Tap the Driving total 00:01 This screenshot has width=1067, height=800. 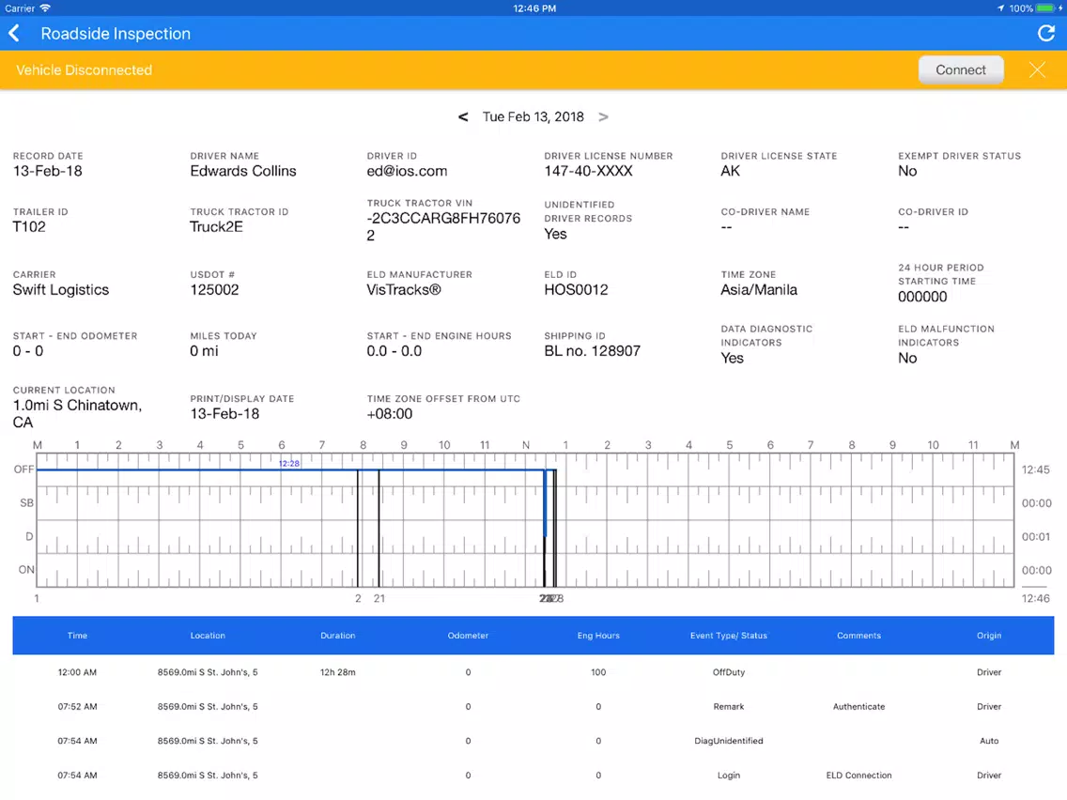[x=1035, y=537]
